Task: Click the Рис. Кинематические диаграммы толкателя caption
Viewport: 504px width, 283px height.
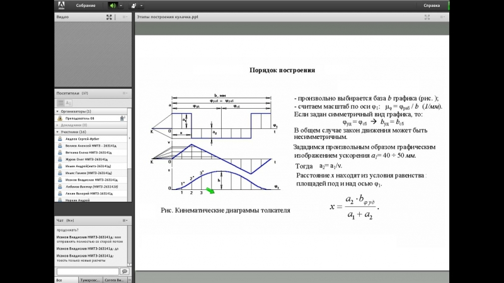Action: coord(226,210)
